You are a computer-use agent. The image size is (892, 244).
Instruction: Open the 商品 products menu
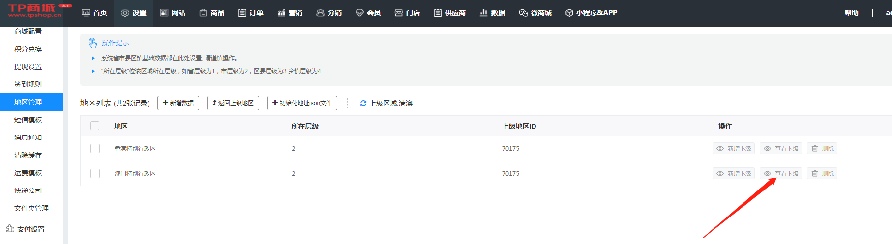[212, 13]
